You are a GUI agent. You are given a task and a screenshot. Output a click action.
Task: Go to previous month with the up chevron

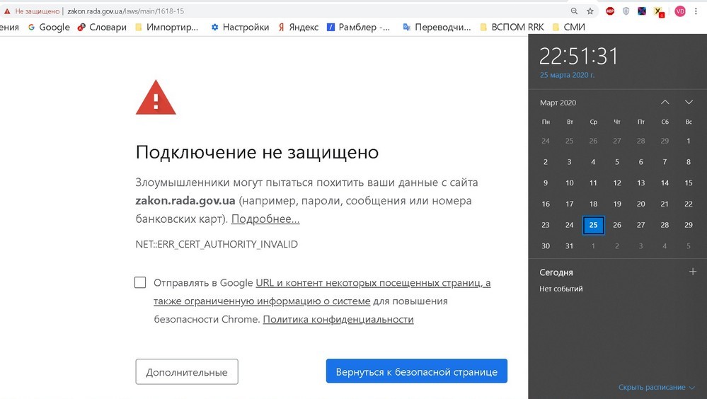[x=665, y=103]
